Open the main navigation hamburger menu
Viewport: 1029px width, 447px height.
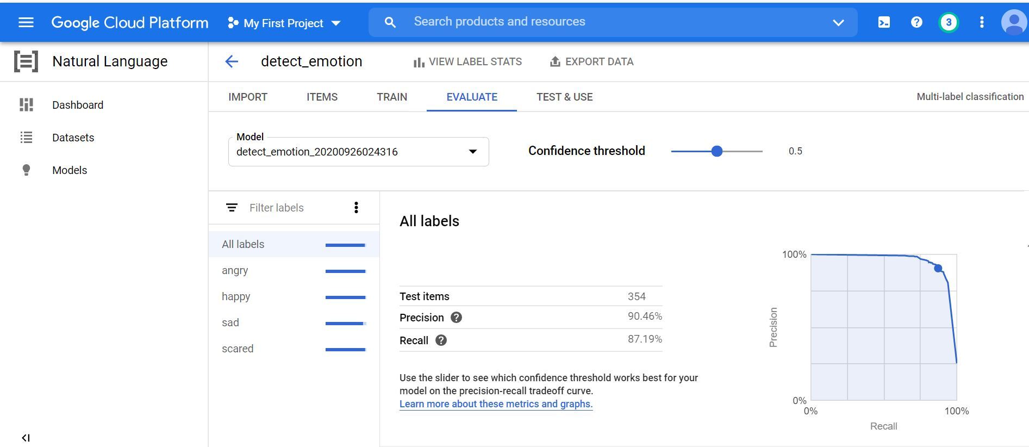[x=26, y=22]
